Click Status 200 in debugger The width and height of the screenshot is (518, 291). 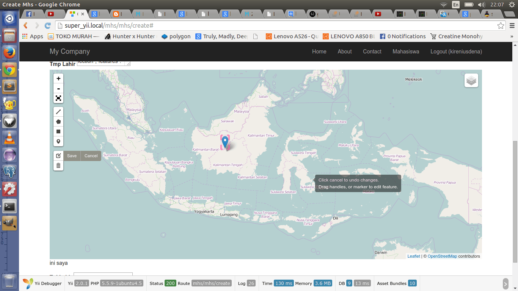(x=163, y=283)
